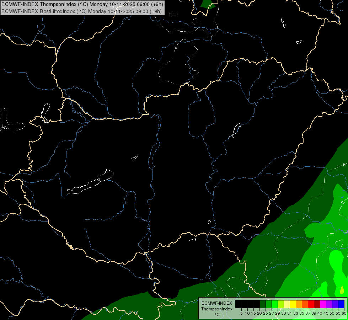Click the legend value label 5
Viewport: 348px width, 320px height.
[241, 313]
